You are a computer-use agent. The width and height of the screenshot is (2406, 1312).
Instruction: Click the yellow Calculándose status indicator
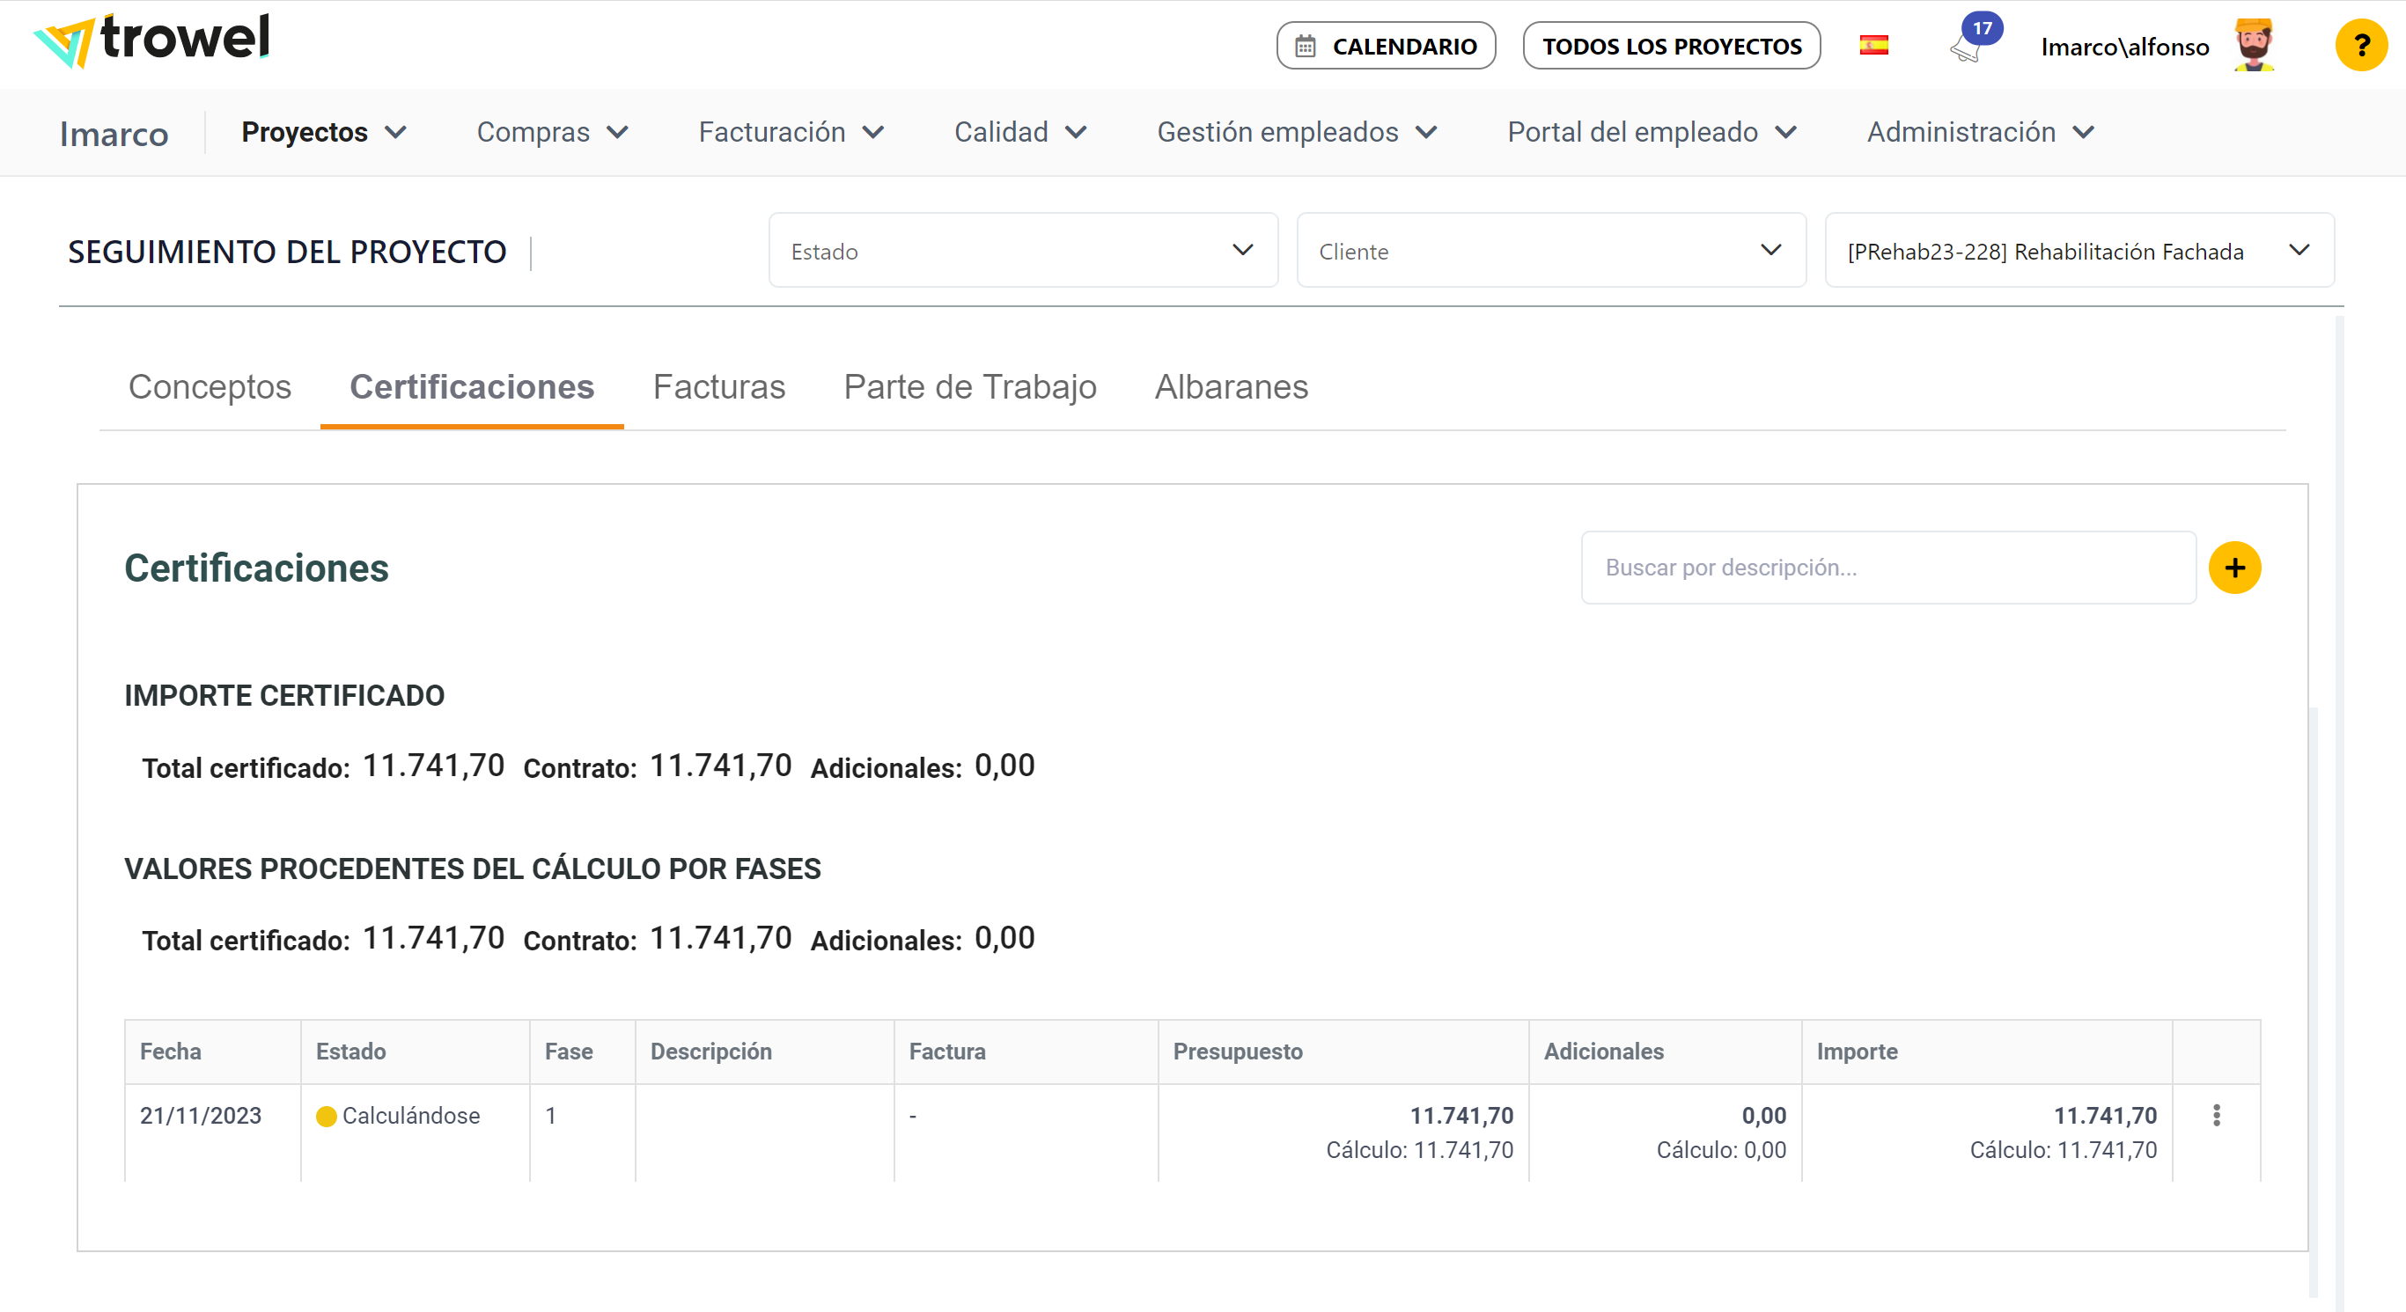coord(326,1117)
